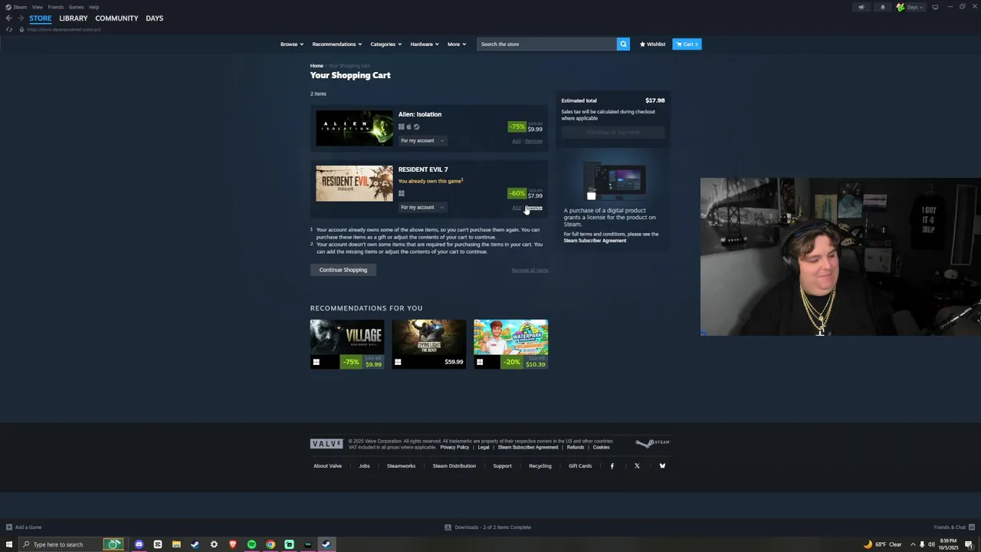The width and height of the screenshot is (981, 552).
Task: Open the Support footer link
Action: [x=502, y=465]
